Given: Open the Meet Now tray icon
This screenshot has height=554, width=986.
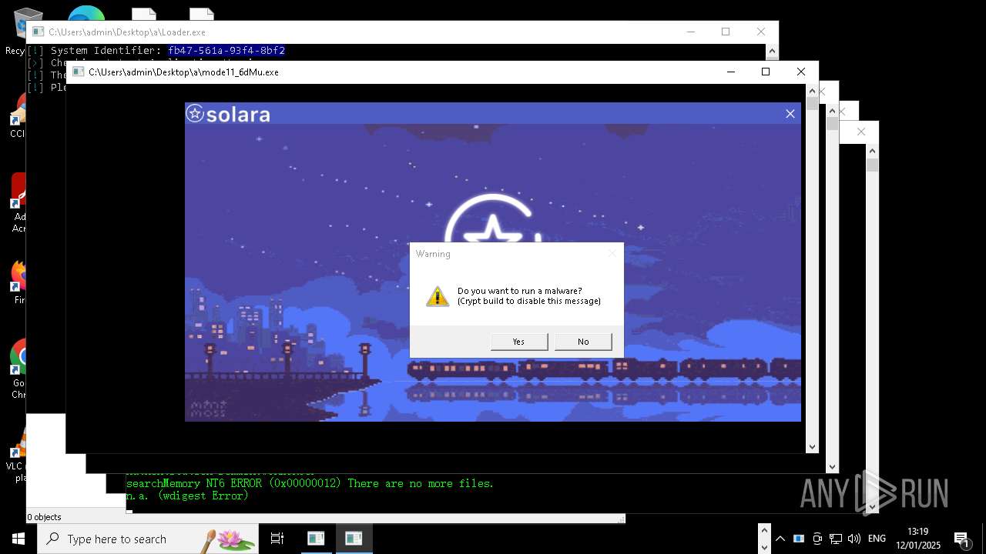Looking at the screenshot, I should [x=817, y=539].
